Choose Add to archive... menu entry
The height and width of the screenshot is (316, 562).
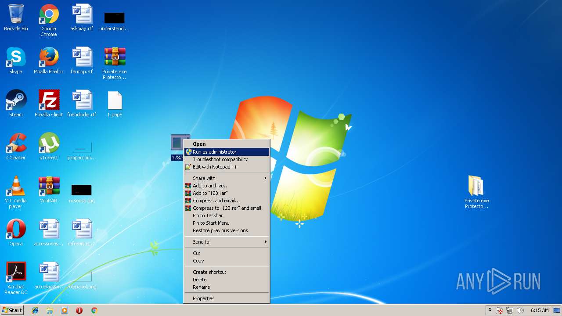227,186
